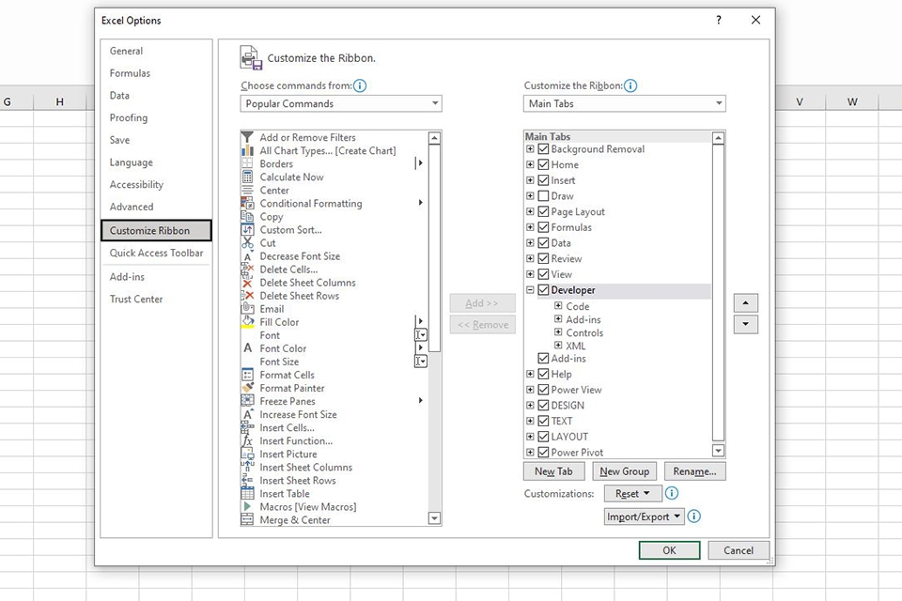Click the Increase Font Size icon
Screen dimensions: 902x601
247,415
